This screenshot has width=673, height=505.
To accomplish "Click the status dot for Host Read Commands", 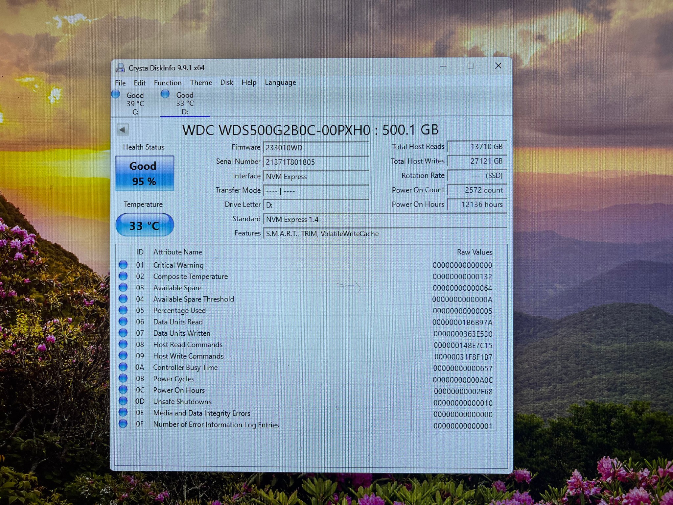I will [x=123, y=344].
